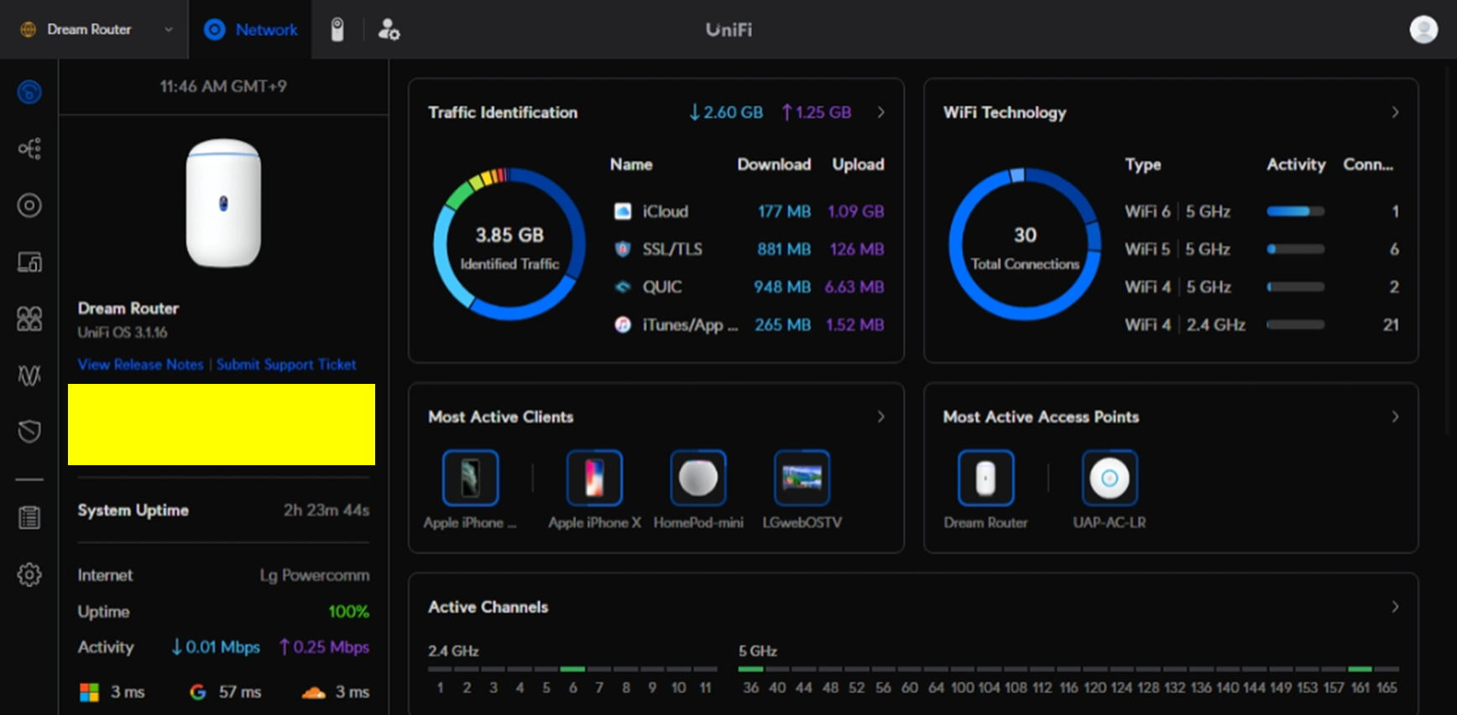Click the SSL/TLS traffic row icon

point(623,249)
